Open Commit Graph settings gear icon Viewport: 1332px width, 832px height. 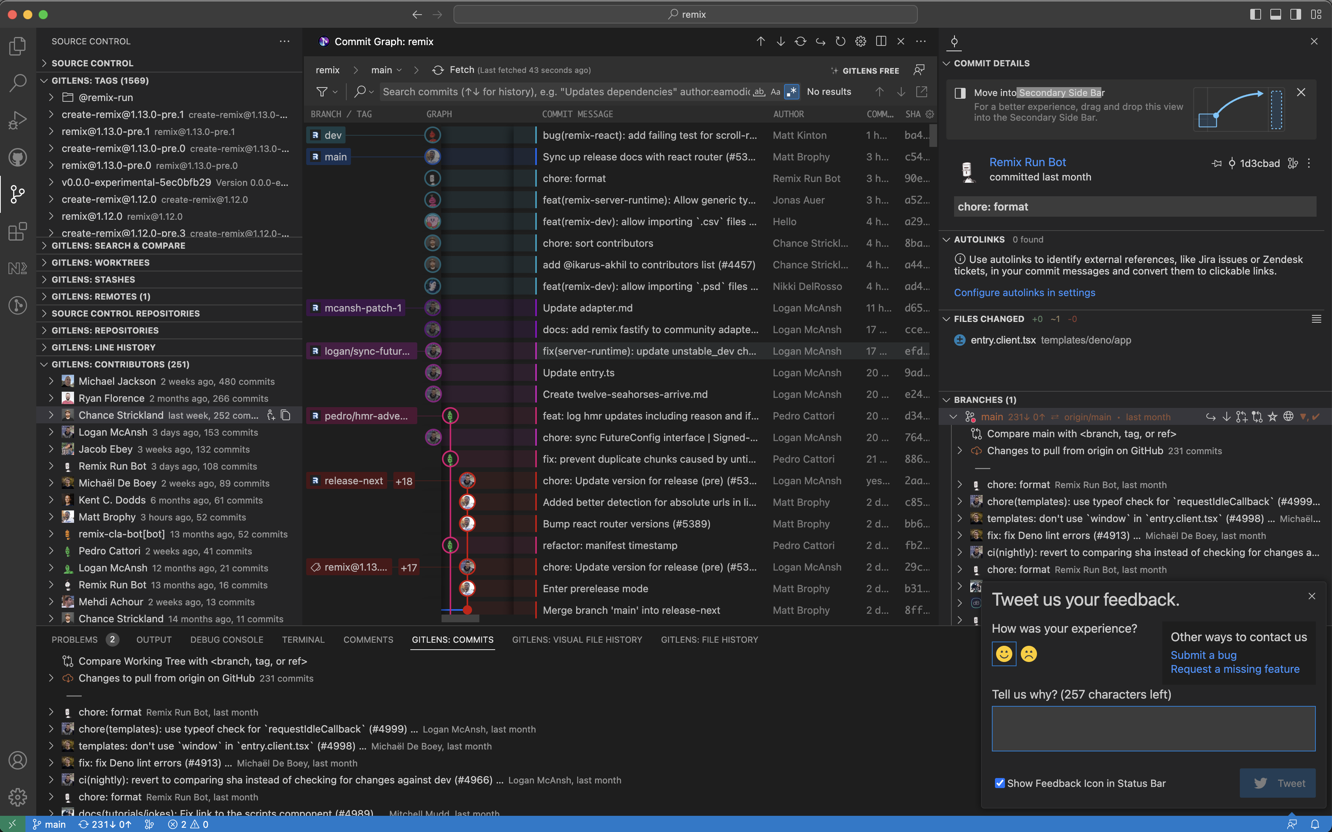tap(861, 41)
